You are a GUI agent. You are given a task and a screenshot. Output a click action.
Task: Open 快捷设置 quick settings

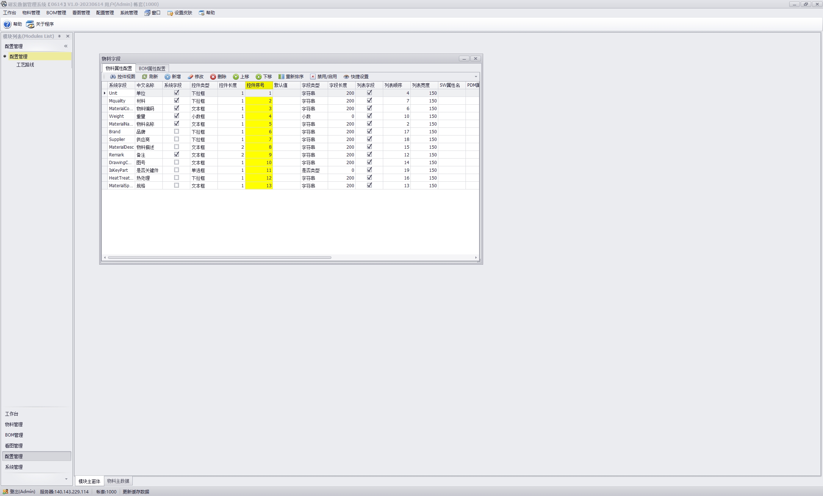(x=356, y=77)
